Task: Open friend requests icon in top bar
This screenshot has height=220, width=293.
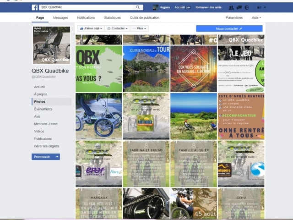Action: click(x=231, y=7)
